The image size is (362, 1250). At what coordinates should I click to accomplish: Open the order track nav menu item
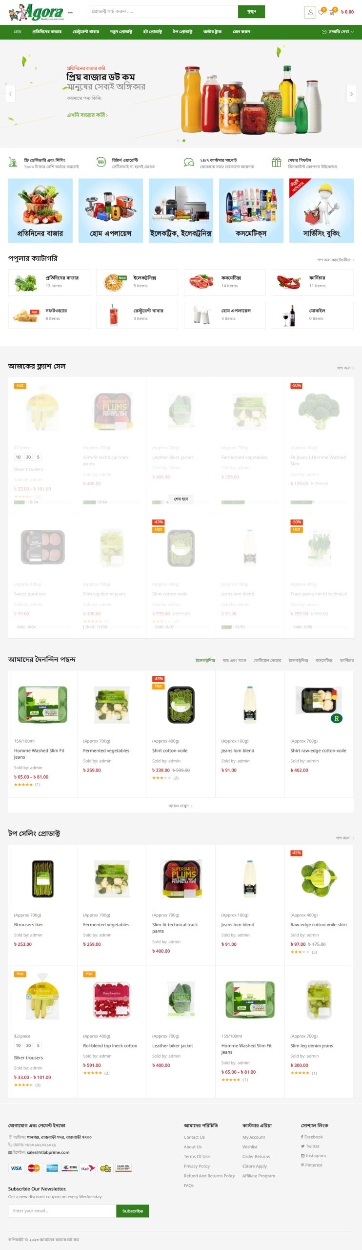click(213, 32)
